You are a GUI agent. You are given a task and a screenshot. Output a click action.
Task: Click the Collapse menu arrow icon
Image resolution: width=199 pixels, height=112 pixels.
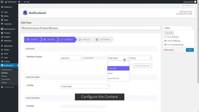(x=2, y=87)
